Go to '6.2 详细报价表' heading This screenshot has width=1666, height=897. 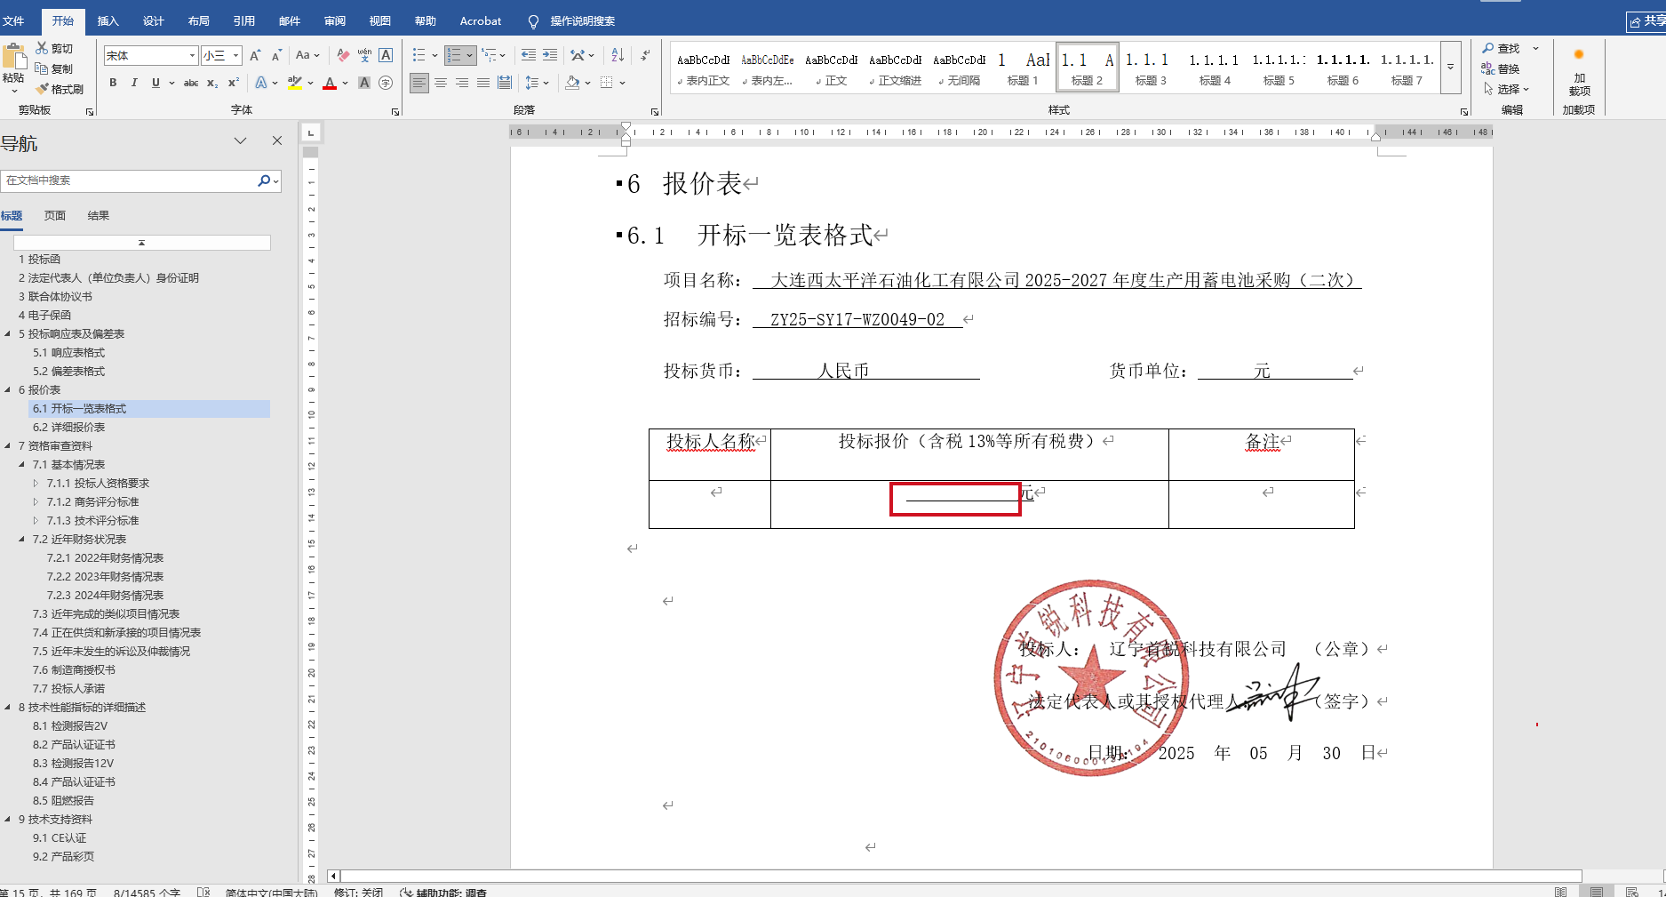click(x=68, y=428)
